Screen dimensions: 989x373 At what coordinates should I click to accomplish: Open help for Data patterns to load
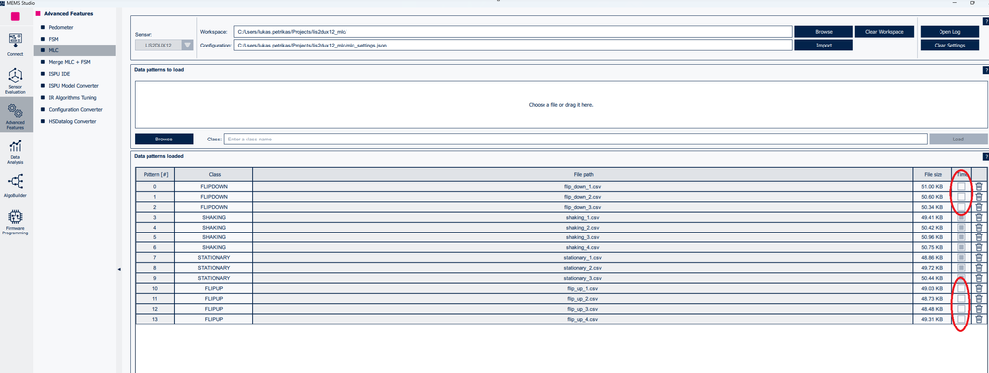coord(985,70)
